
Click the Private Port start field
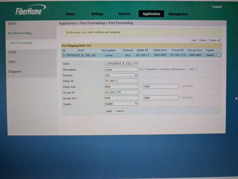pos(121,98)
